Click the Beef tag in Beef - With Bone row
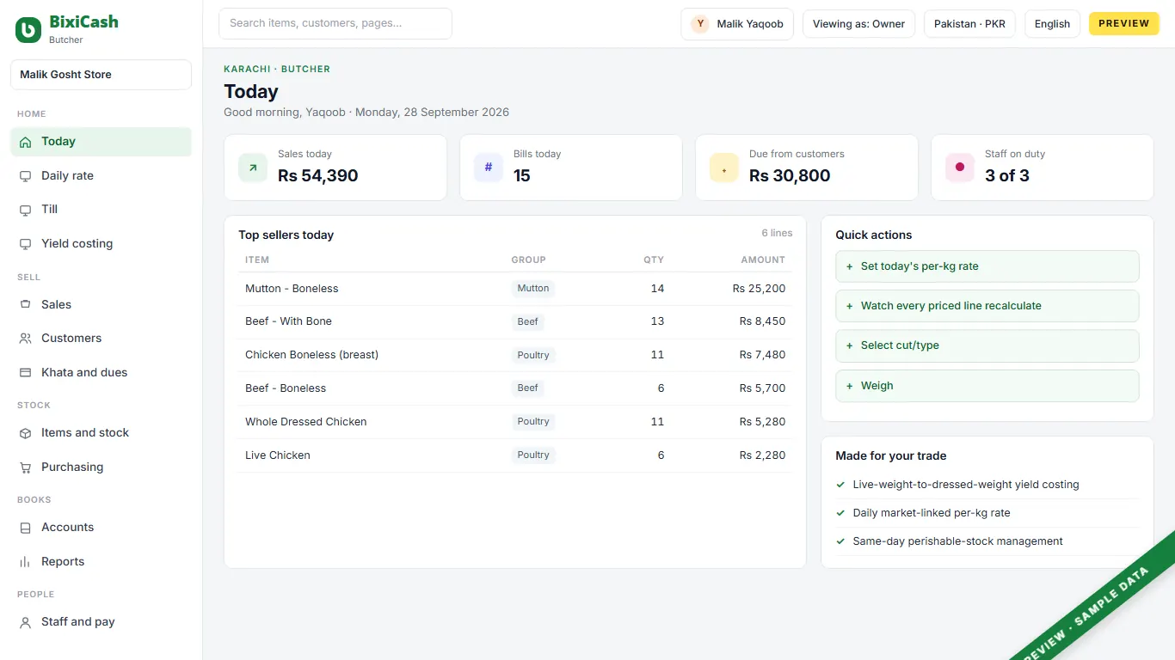The height and width of the screenshot is (660, 1175). pyautogui.click(x=528, y=321)
